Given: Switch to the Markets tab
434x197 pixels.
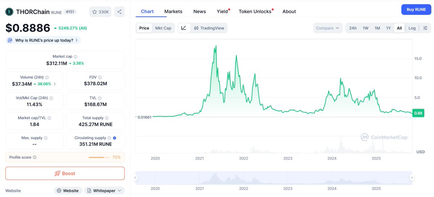Looking at the screenshot, I should (x=173, y=12).
